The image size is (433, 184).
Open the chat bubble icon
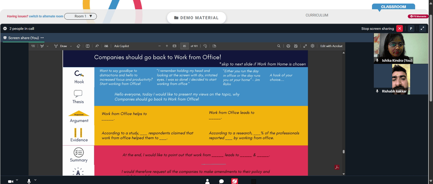[221, 181]
